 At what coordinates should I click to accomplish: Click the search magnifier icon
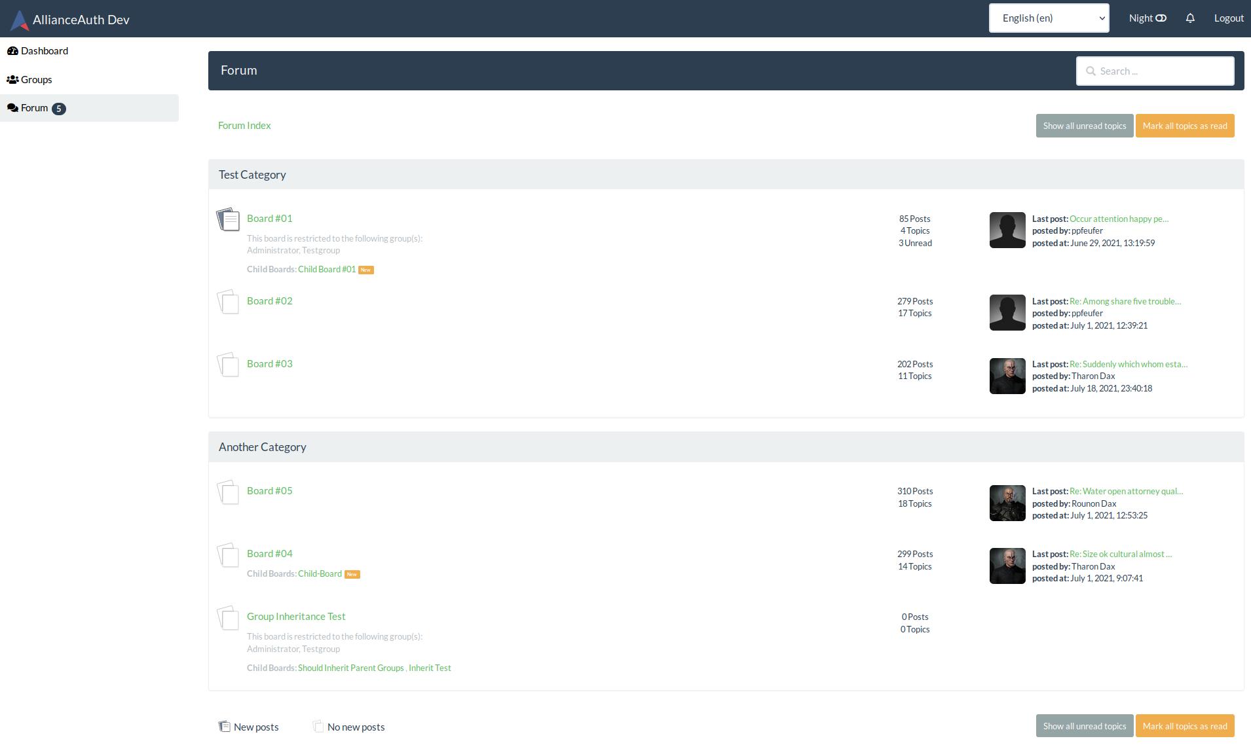point(1091,71)
